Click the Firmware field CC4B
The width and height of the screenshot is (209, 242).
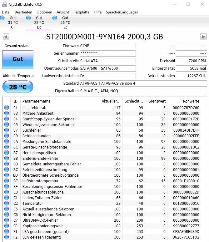108,46
